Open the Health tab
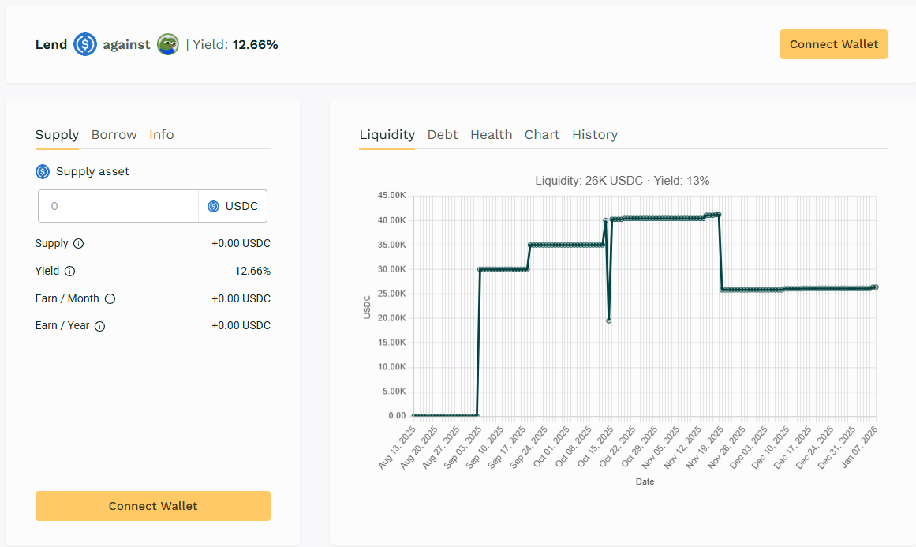 [x=491, y=135]
